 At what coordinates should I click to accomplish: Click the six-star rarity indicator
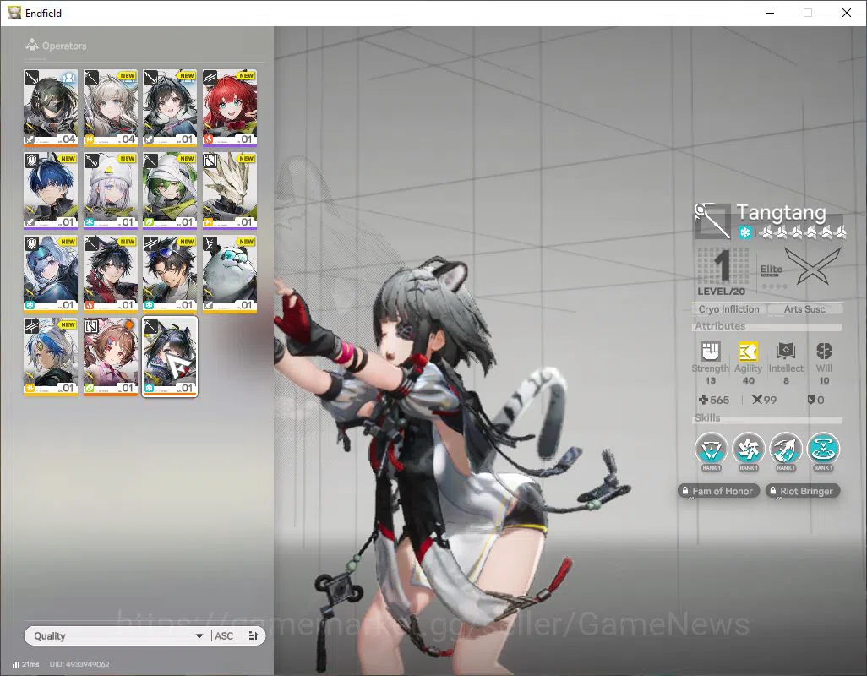[801, 232]
